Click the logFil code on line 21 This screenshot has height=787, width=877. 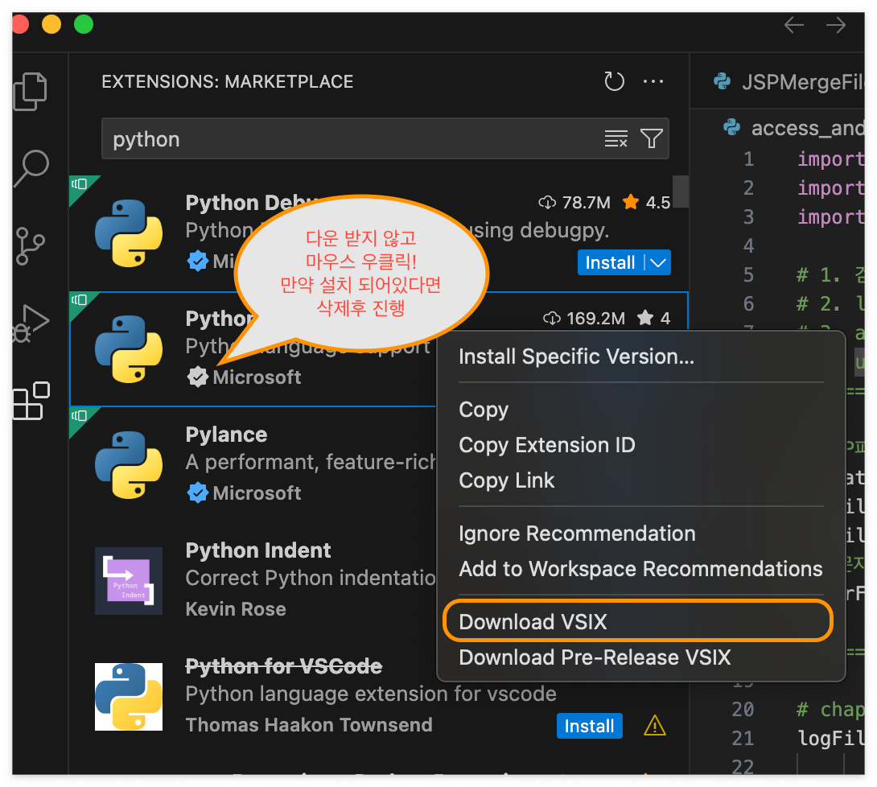tap(830, 739)
